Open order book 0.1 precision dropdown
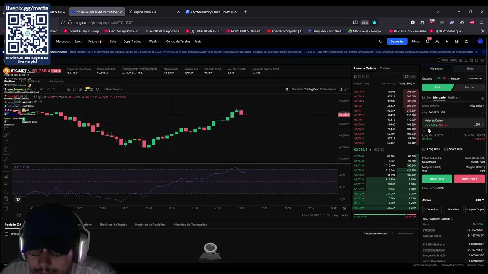 [x=409, y=76]
